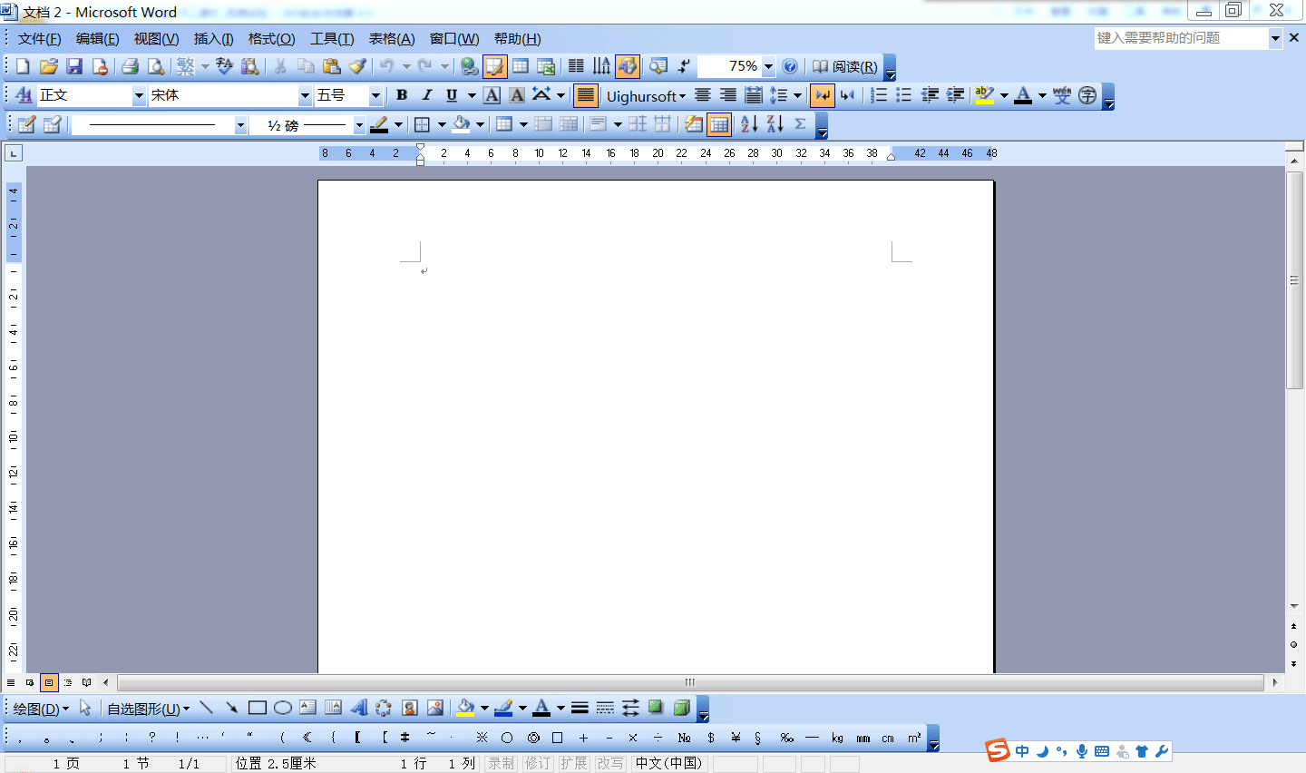Viewport: 1306px width, 773px height.
Task: Insert WordArt from drawing toolbar
Action: click(358, 708)
